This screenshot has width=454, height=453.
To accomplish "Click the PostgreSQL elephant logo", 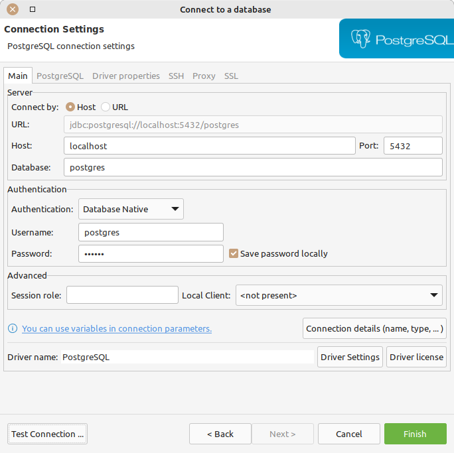I will click(x=360, y=38).
